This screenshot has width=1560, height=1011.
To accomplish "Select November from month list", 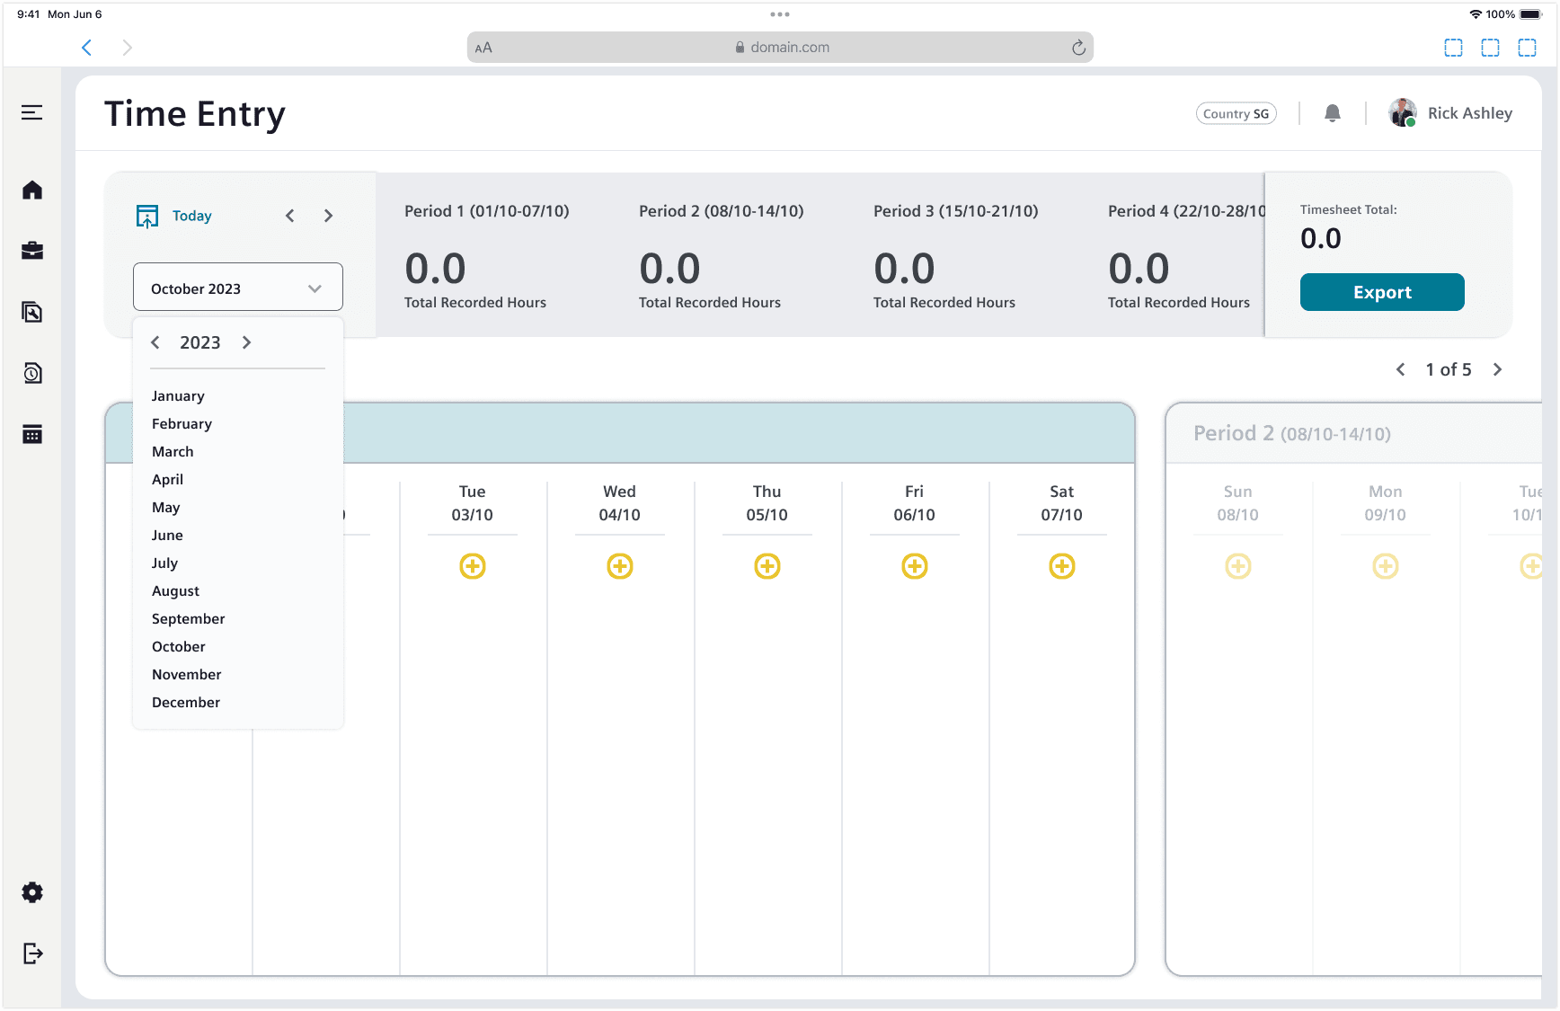I will point(186,675).
